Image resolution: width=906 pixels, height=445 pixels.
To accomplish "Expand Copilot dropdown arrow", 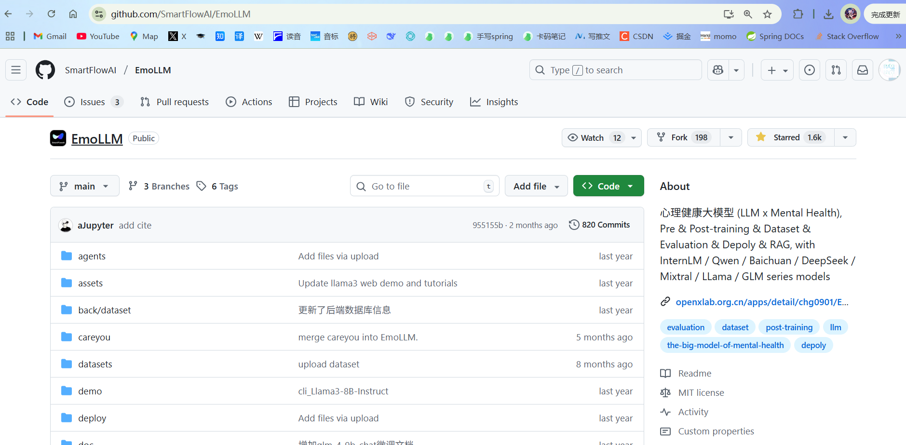I will point(736,70).
